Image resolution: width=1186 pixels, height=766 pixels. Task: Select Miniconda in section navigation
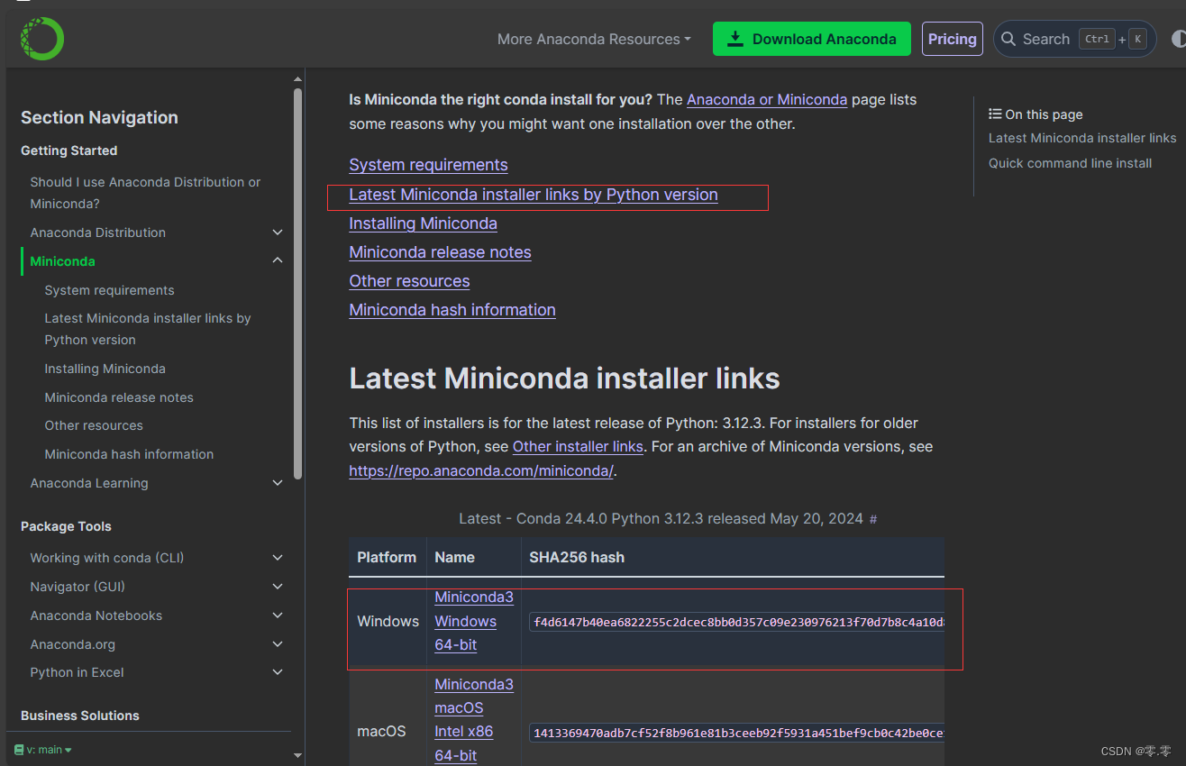[x=62, y=261]
